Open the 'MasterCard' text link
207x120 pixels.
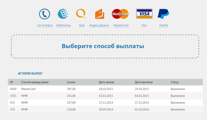pos(121,26)
